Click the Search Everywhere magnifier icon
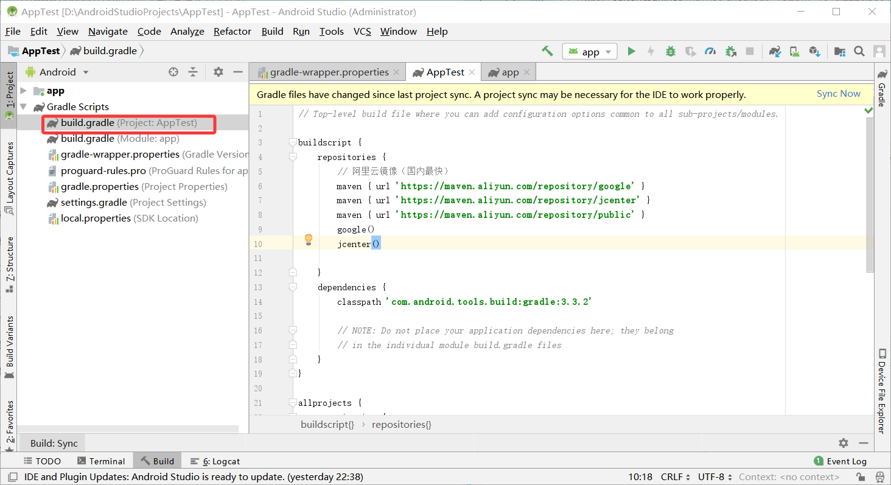Viewport: 891px width, 485px height. (859, 51)
